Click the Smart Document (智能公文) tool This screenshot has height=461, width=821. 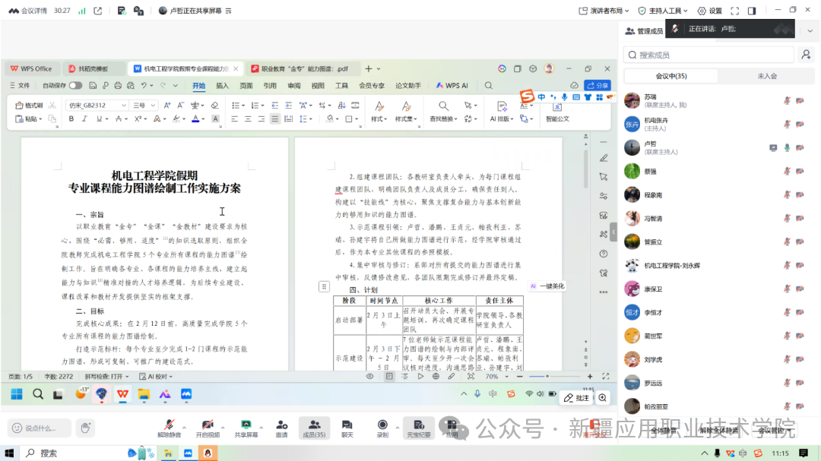point(557,112)
